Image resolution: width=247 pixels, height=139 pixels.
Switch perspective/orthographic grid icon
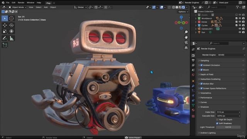click(186, 48)
